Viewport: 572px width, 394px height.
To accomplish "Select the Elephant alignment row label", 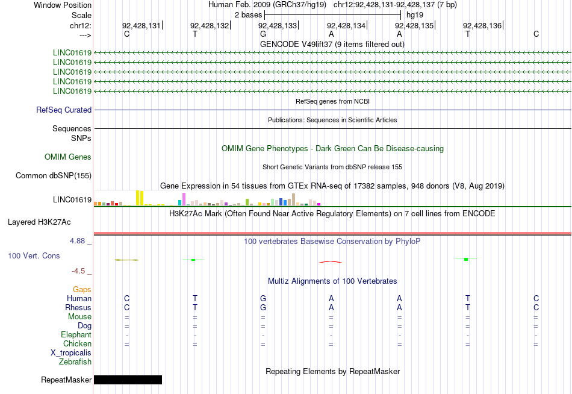I will (76, 335).
